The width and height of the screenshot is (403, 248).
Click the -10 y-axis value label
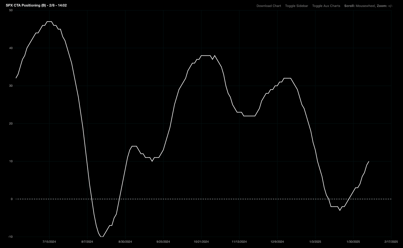[x=11, y=237]
